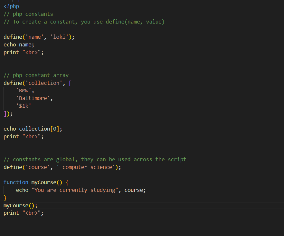Click the comment explaining define(name, value)
This screenshot has height=236, width=284.
(84, 22)
